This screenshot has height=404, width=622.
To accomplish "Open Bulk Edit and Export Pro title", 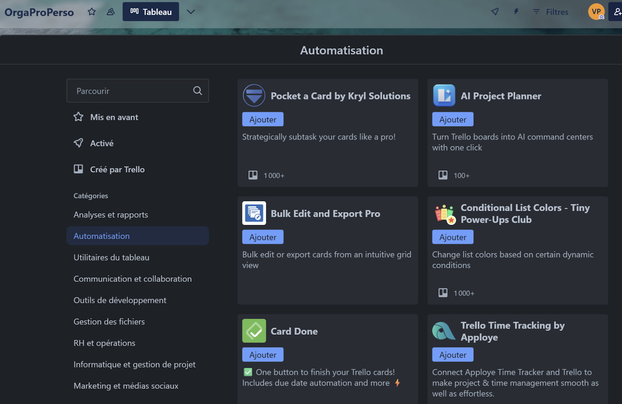I will 325,214.
